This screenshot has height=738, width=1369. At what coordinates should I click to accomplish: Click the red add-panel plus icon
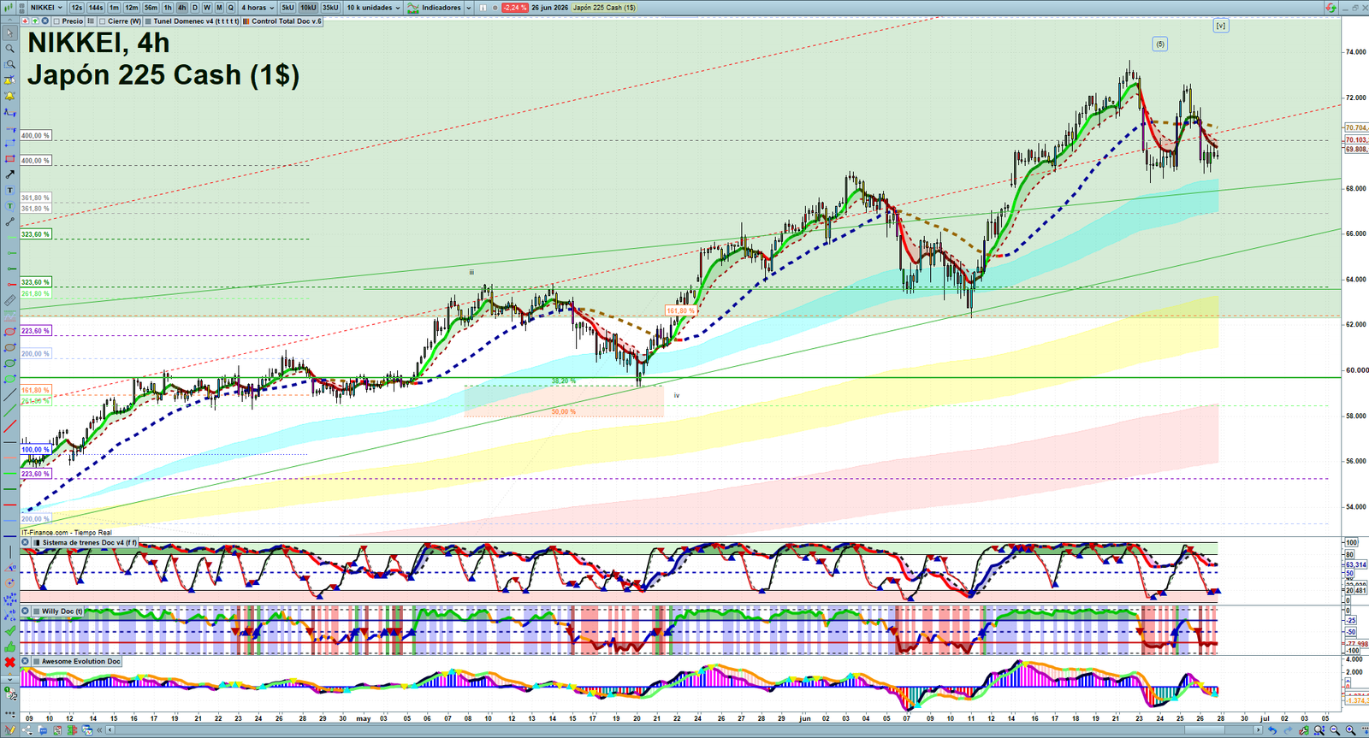pos(25,21)
